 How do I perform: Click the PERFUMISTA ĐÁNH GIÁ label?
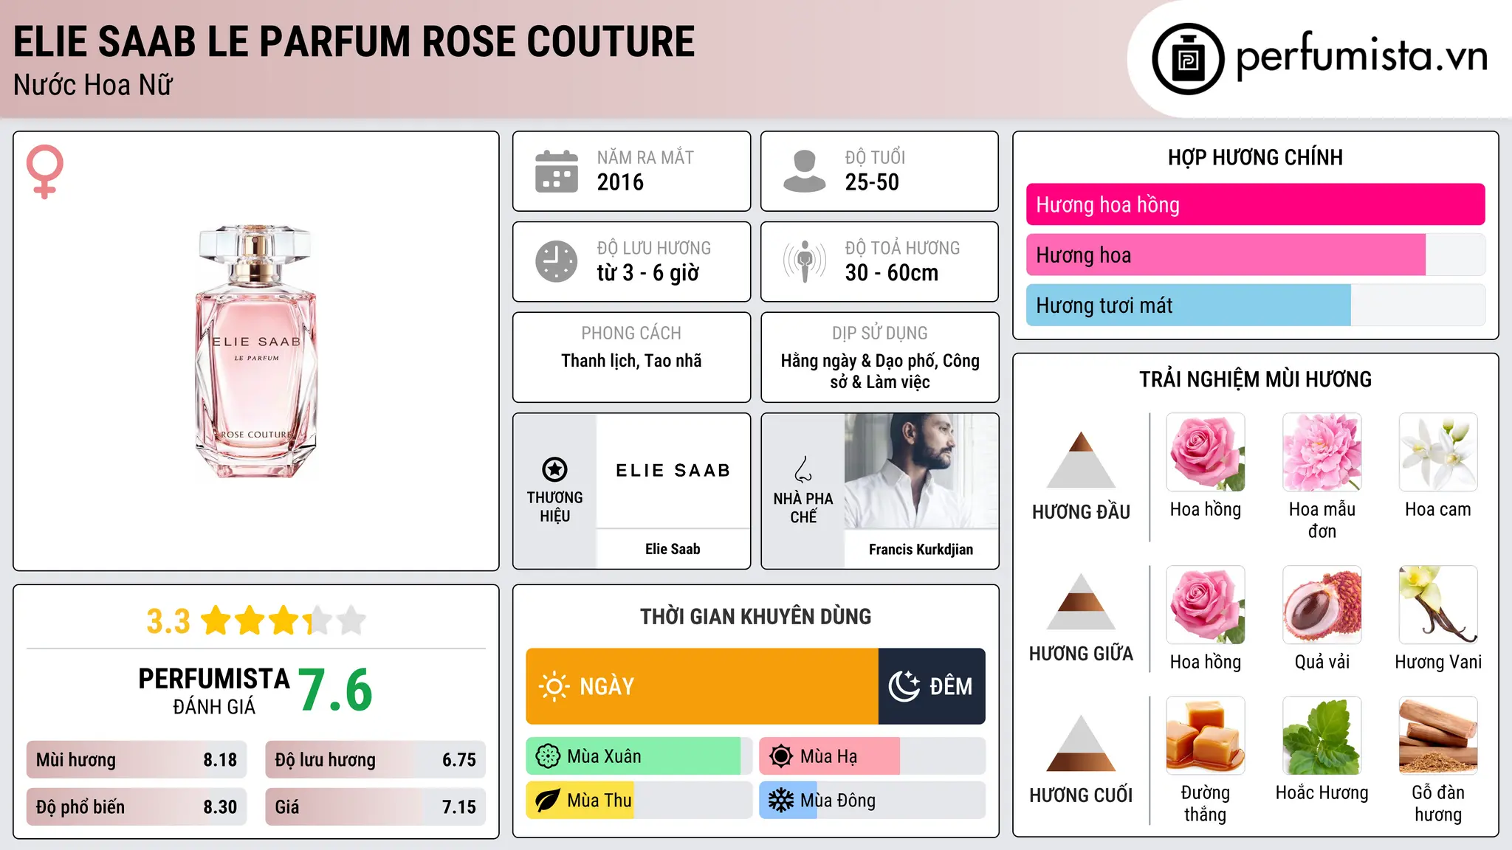pyautogui.click(x=214, y=691)
